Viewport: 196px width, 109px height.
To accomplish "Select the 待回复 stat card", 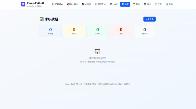I will point(145,31).
